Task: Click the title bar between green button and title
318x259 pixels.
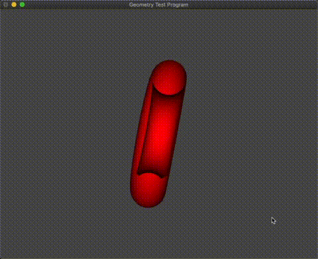Action: point(77,5)
